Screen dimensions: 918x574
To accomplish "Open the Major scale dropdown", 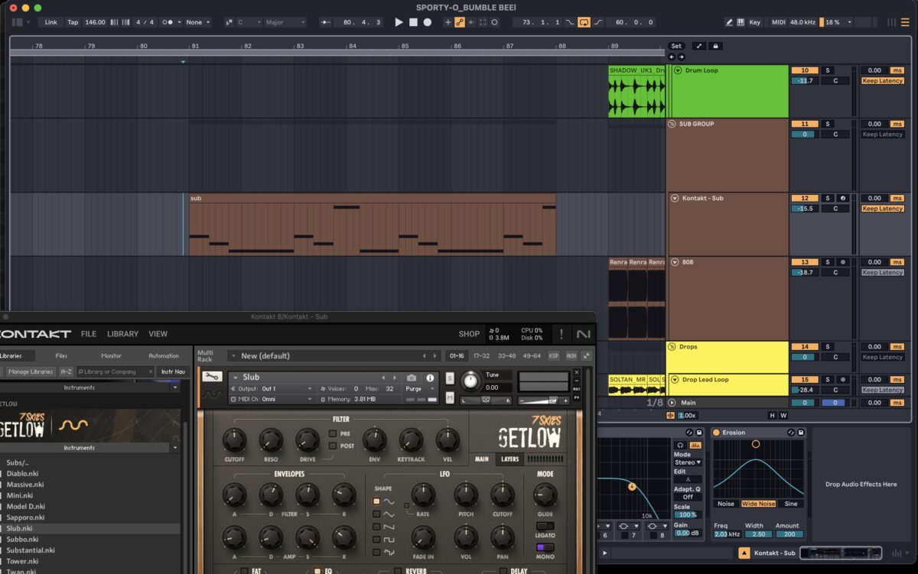I will pyautogui.click(x=285, y=22).
